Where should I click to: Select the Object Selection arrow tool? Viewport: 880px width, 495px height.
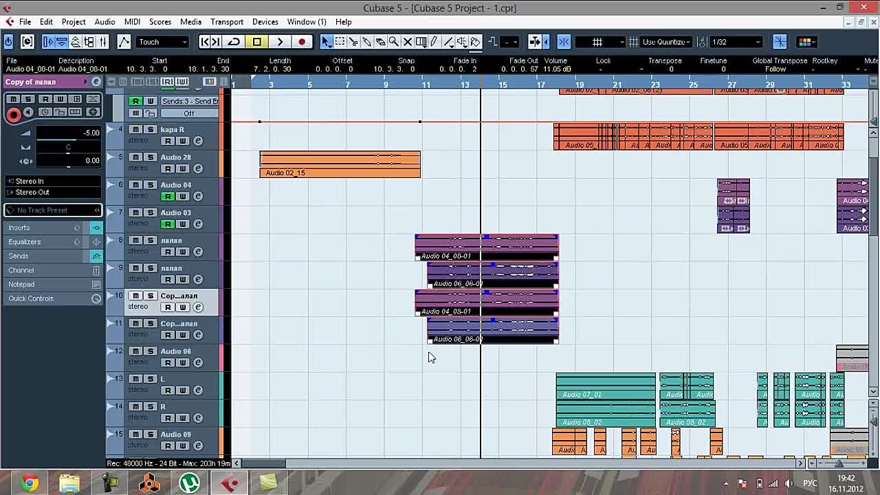pos(326,42)
